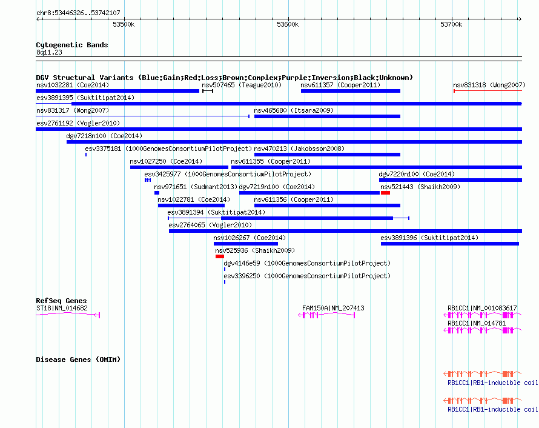This screenshot has height=428, width=539.
Task: Click dgv7219n100 (Coe2014) label
Action: (x=277, y=187)
